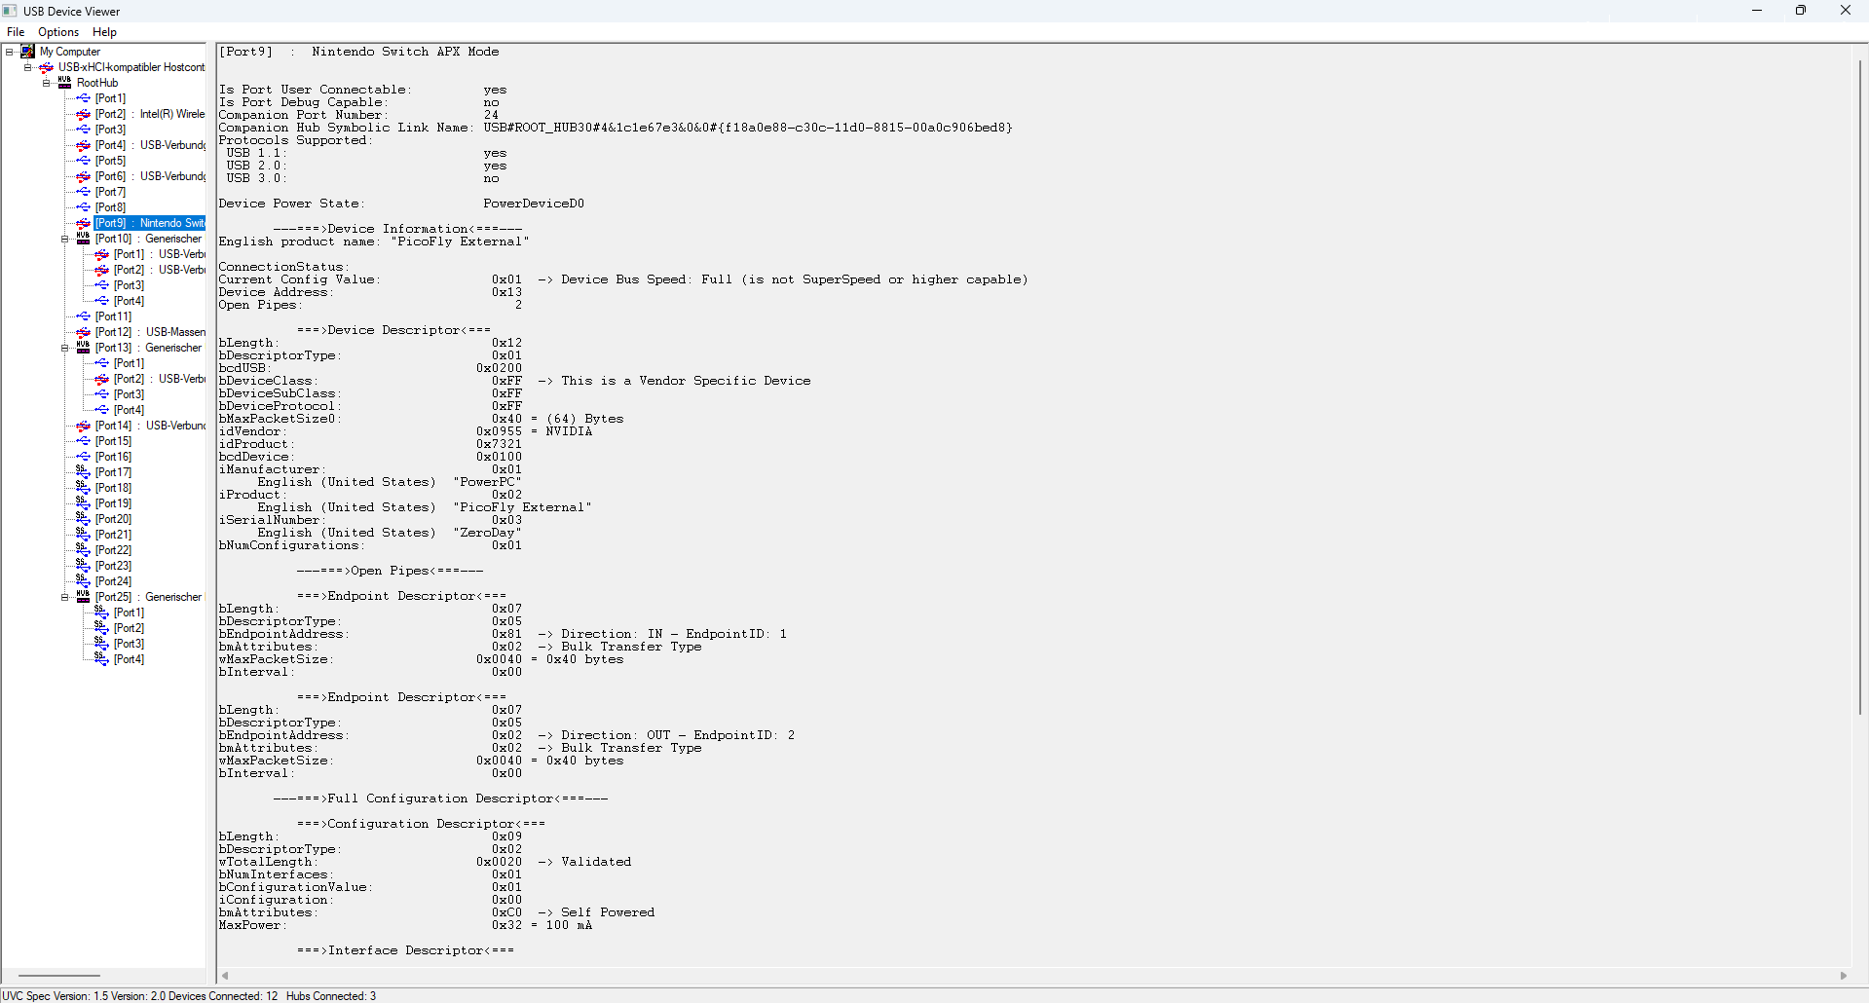Open the File menu
This screenshot has height=1003, width=1869.
(16, 32)
